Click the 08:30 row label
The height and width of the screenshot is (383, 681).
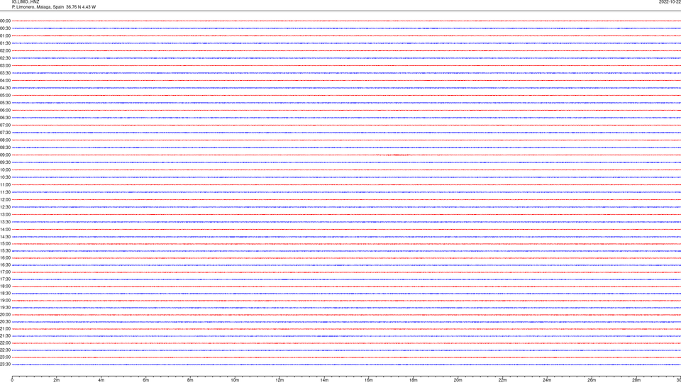point(5,148)
